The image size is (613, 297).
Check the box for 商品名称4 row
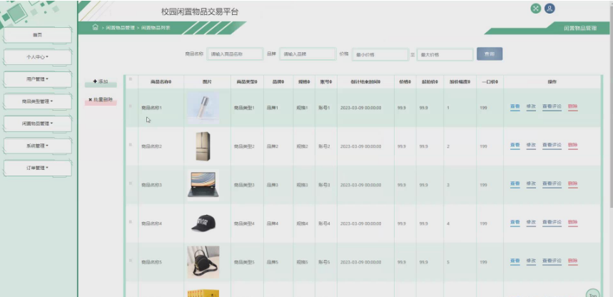tap(131, 222)
